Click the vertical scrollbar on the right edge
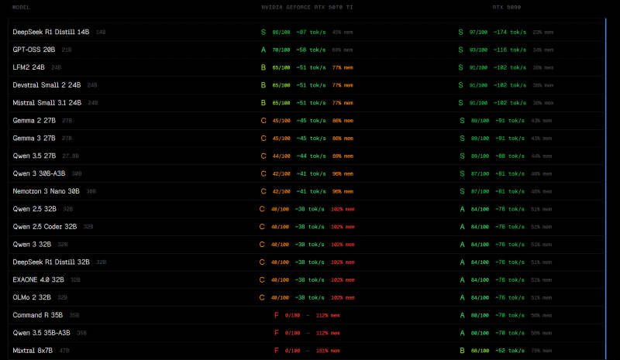This screenshot has height=360, width=620. coord(605,186)
